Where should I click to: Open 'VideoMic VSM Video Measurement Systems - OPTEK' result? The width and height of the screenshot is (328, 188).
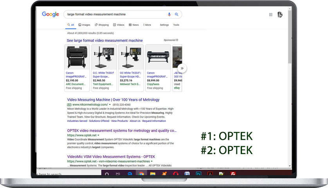coord(111,157)
